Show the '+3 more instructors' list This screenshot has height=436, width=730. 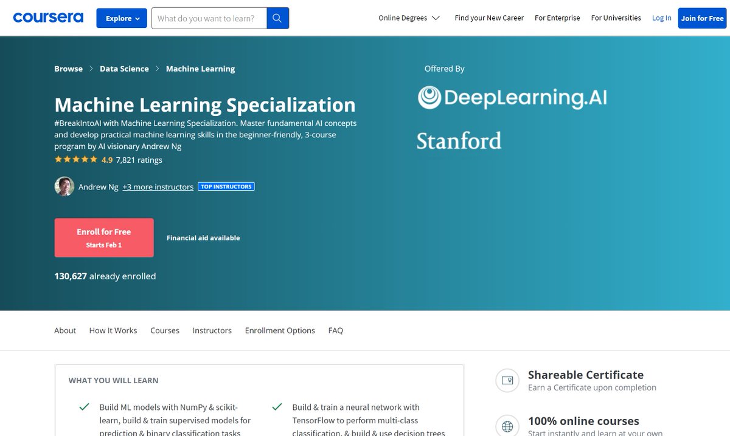(x=158, y=187)
